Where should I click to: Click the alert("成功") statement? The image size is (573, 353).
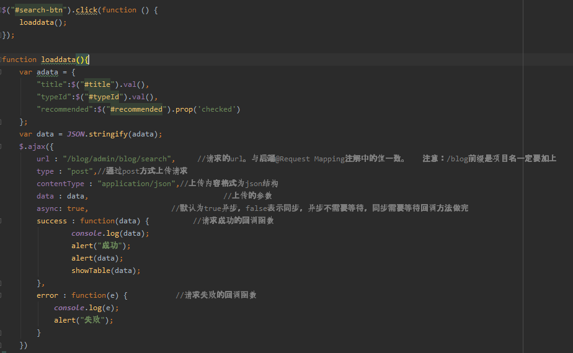click(x=101, y=246)
